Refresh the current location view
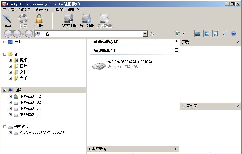242x154 pixels. (152, 34)
